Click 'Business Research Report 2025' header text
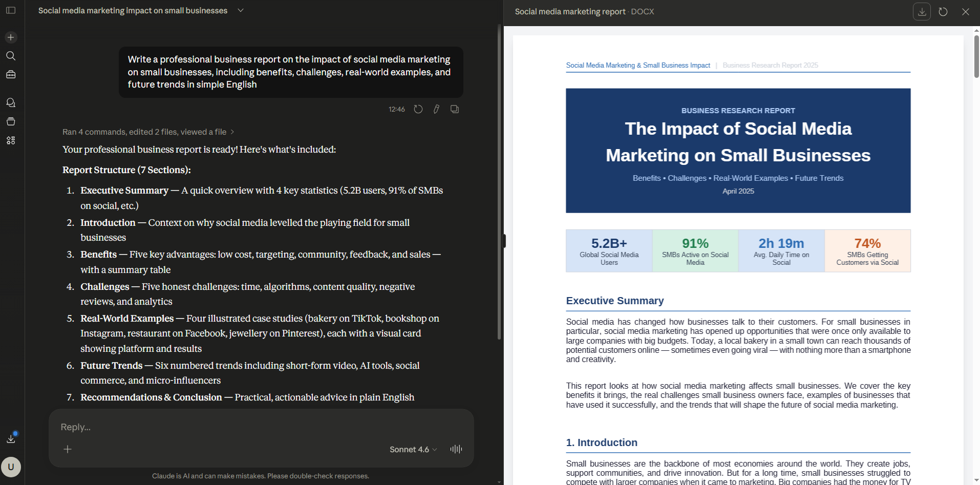 pos(770,65)
